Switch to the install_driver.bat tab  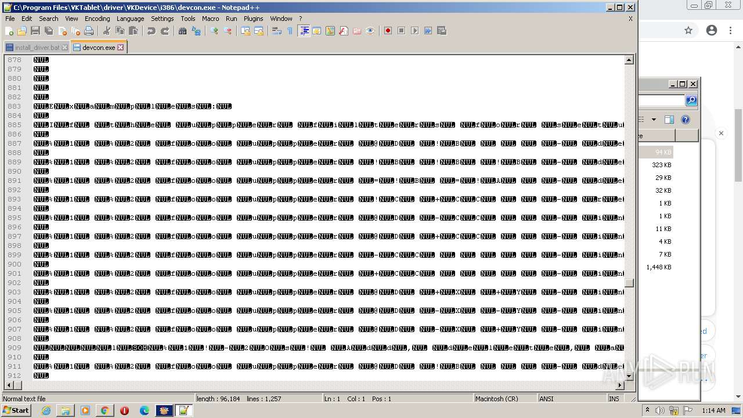tap(37, 48)
